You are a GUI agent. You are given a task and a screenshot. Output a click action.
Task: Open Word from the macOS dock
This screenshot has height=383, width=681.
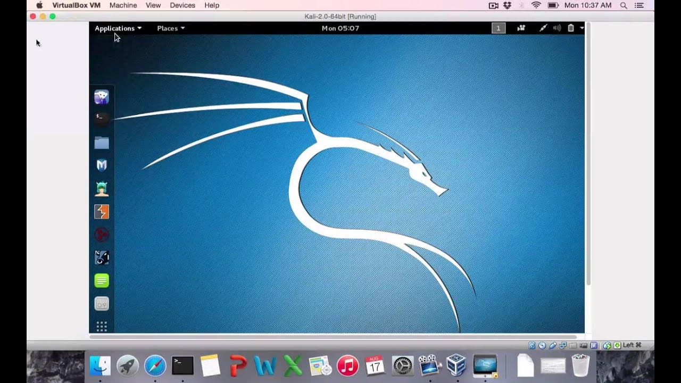(265, 366)
